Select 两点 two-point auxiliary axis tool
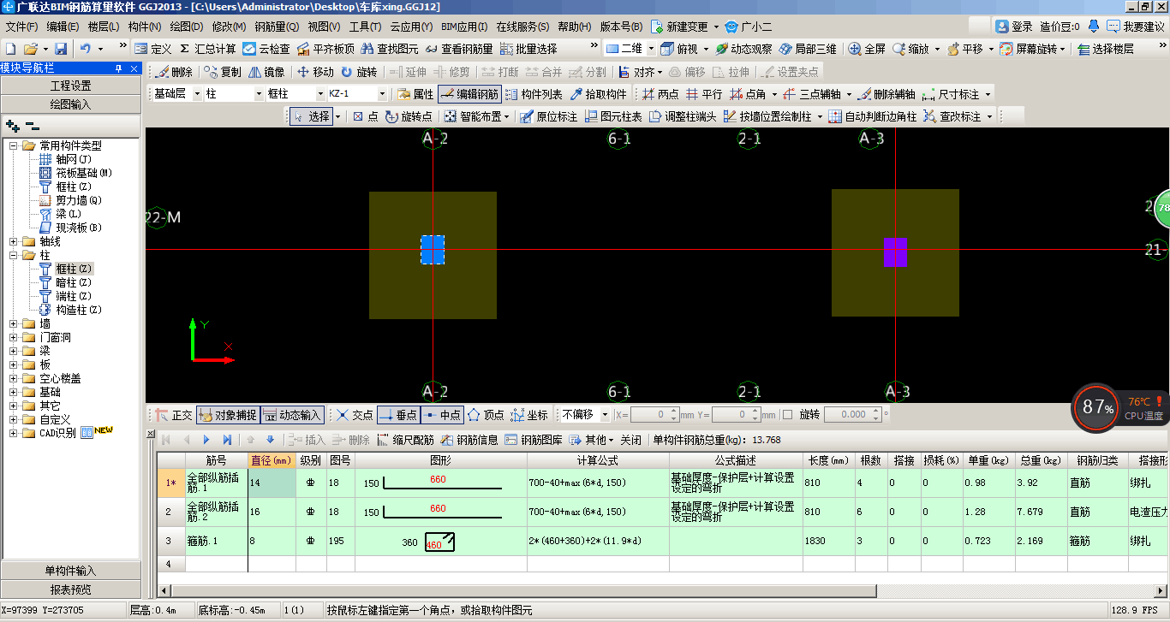 660,94
